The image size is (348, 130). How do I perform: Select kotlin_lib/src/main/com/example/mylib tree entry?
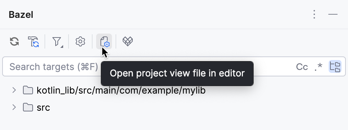click(x=121, y=90)
